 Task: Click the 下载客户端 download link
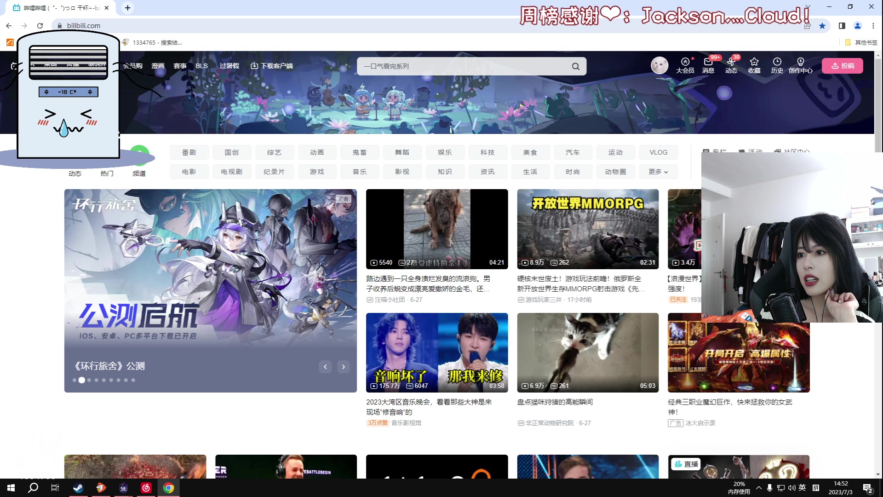[x=272, y=66]
